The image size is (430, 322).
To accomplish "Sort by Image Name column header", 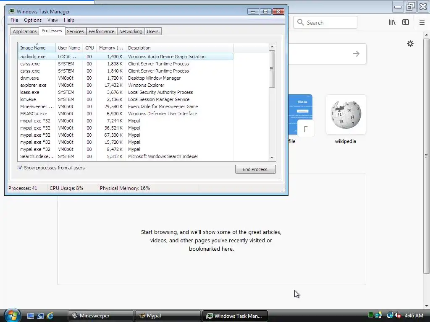I will point(37,48).
